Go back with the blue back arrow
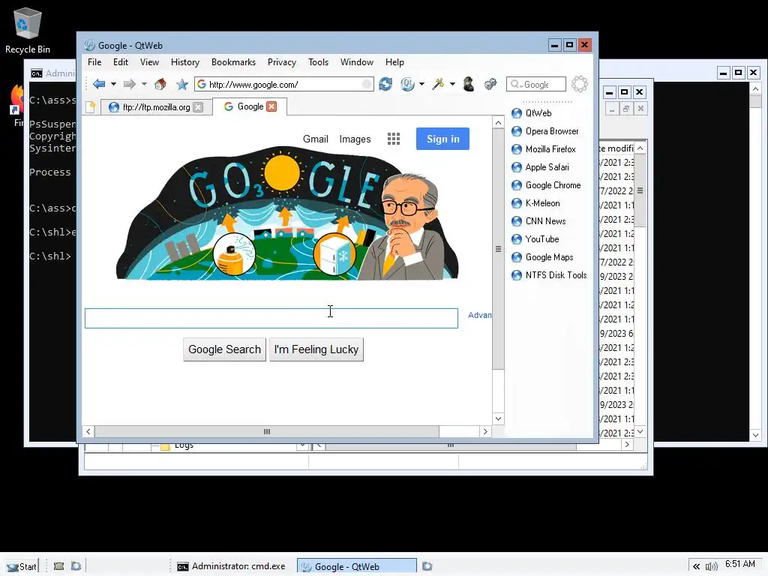Image resolution: width=768 pixels, height=576 pixels. click(x=99, y=84)
